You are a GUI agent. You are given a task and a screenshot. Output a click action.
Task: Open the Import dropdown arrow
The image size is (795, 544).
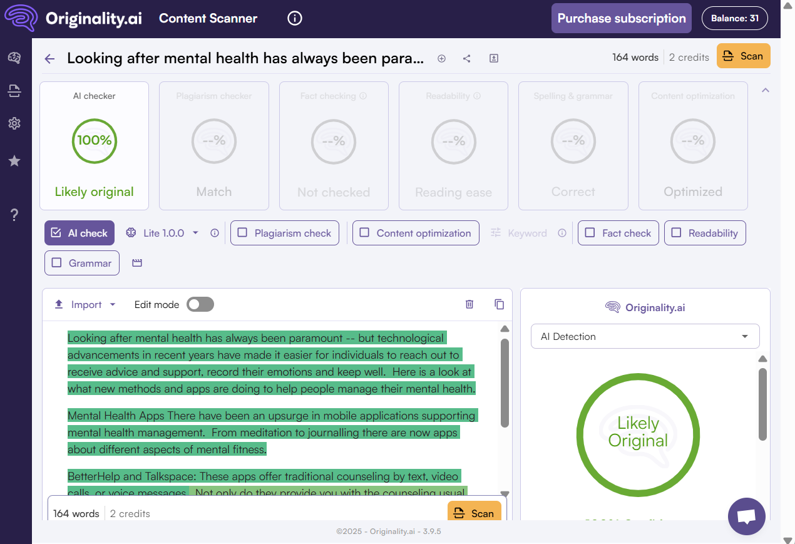click(x=113, y=304)
